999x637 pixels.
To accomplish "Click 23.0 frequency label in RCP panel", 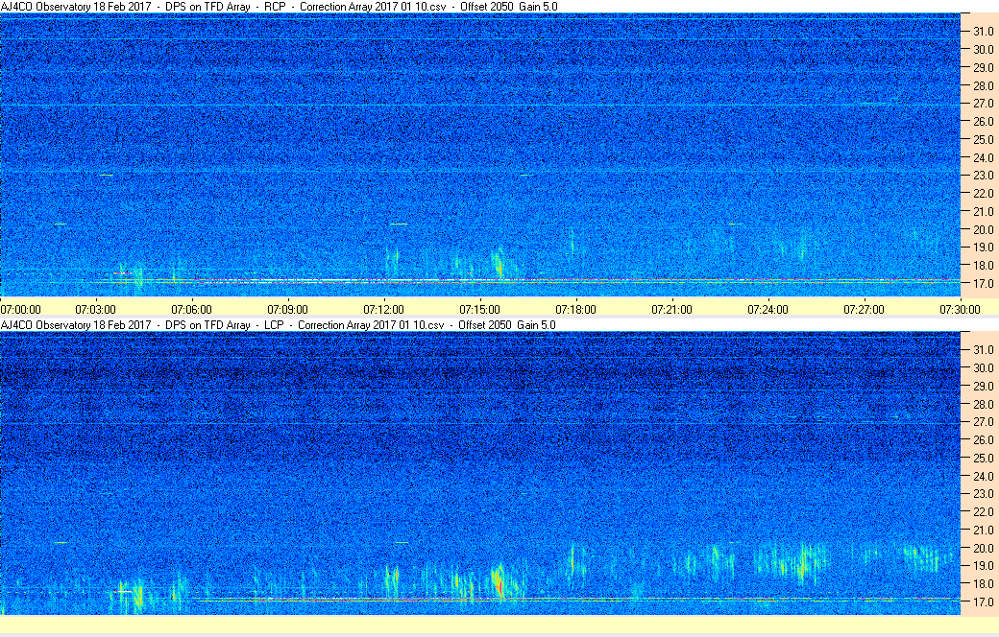I will 983,175.
